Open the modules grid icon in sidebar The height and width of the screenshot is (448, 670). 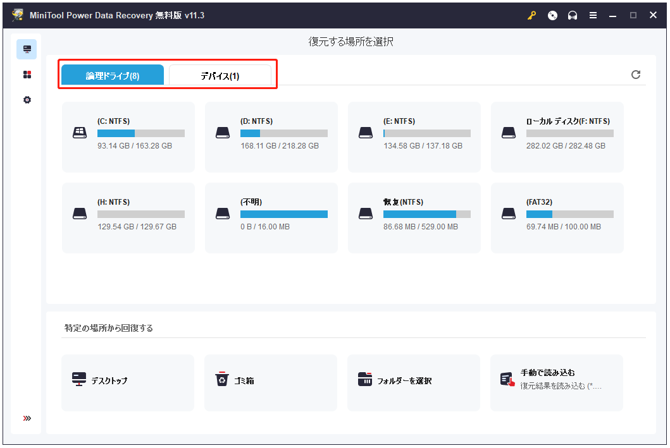(x=26, y=74)
